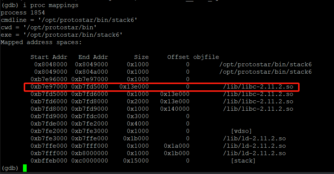Click the 0x140000 offset value

point(174,109)
